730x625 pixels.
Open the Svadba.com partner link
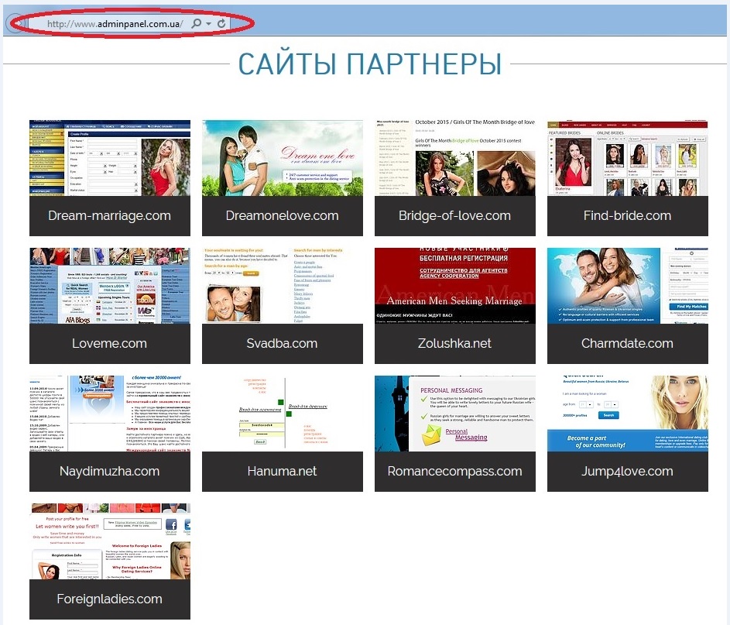pyautogui.click(x=282, y=344)
